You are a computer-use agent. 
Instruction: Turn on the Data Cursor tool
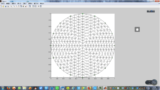click(23, 6)
